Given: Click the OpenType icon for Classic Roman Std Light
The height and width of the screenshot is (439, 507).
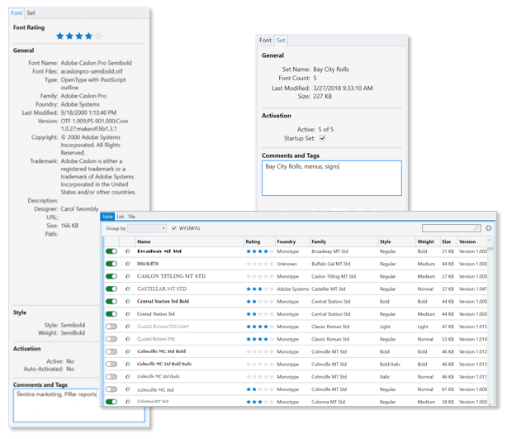Looking at the screenshot, I should coord(128,327).
